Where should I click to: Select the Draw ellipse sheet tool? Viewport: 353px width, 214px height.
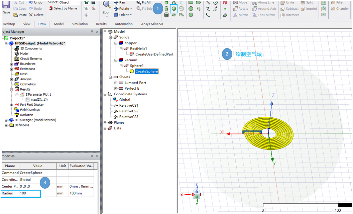click(x=198, y=2)
